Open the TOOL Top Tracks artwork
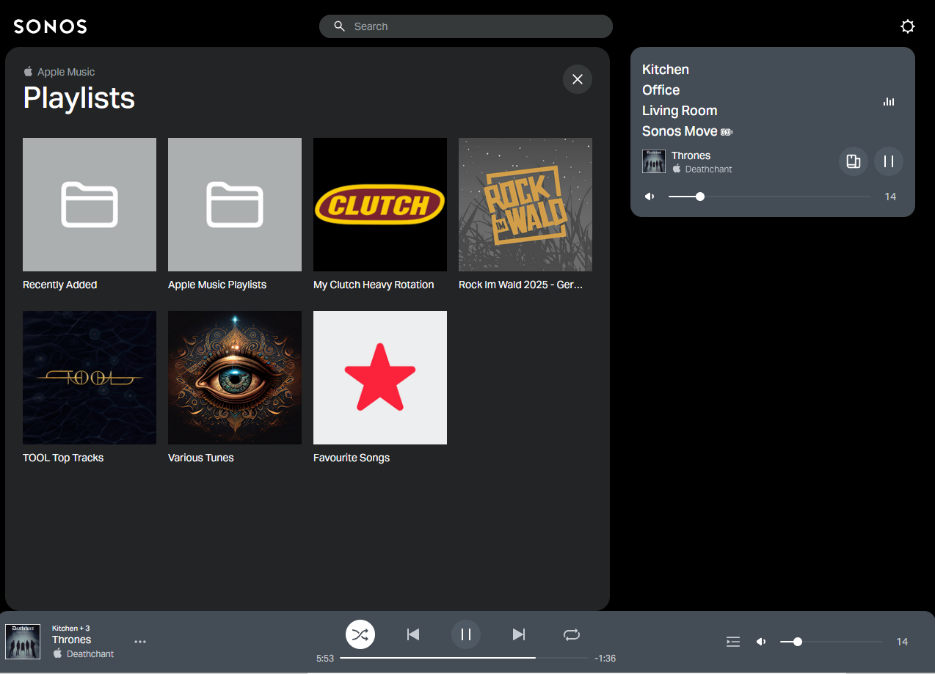935x674 pixels. pos(90,378)
